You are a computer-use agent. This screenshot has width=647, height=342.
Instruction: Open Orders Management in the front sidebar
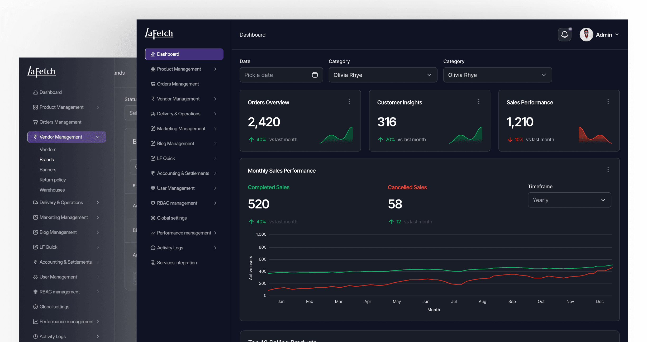pos(178,84)
